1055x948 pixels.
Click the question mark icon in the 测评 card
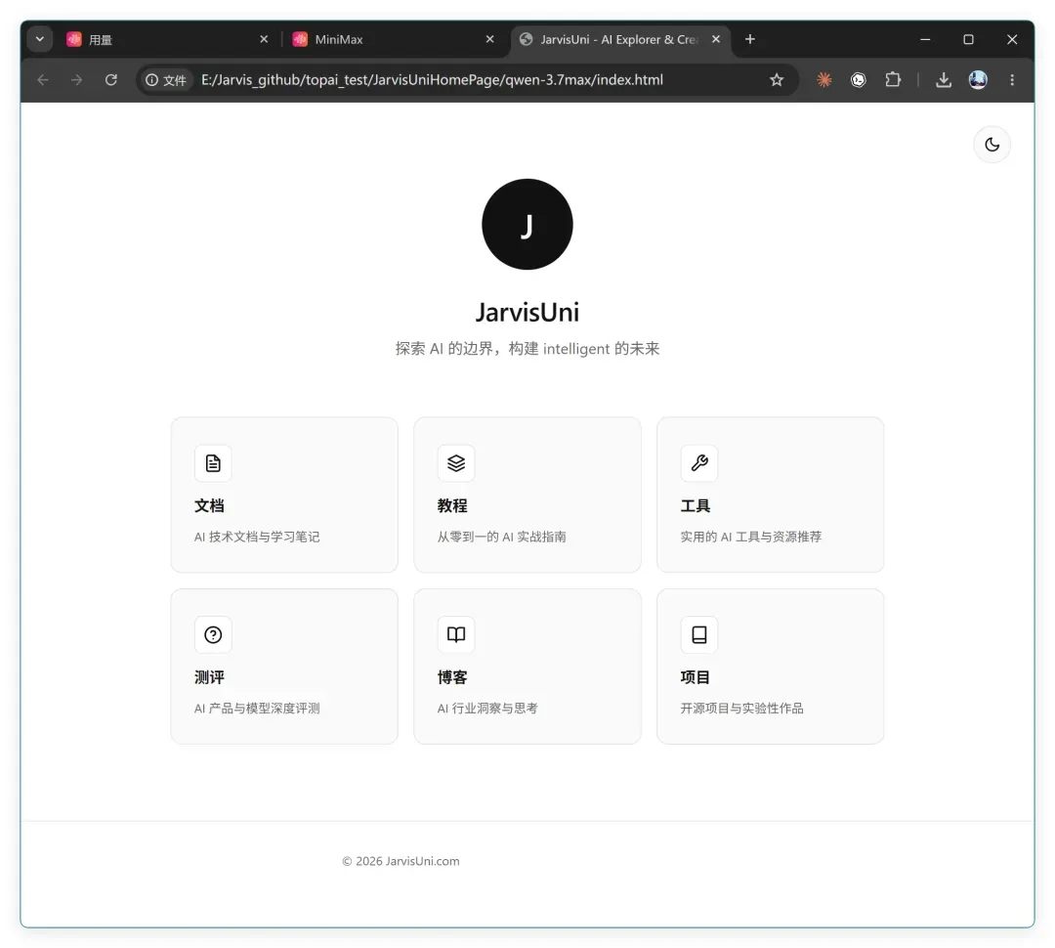pos(213,635)
